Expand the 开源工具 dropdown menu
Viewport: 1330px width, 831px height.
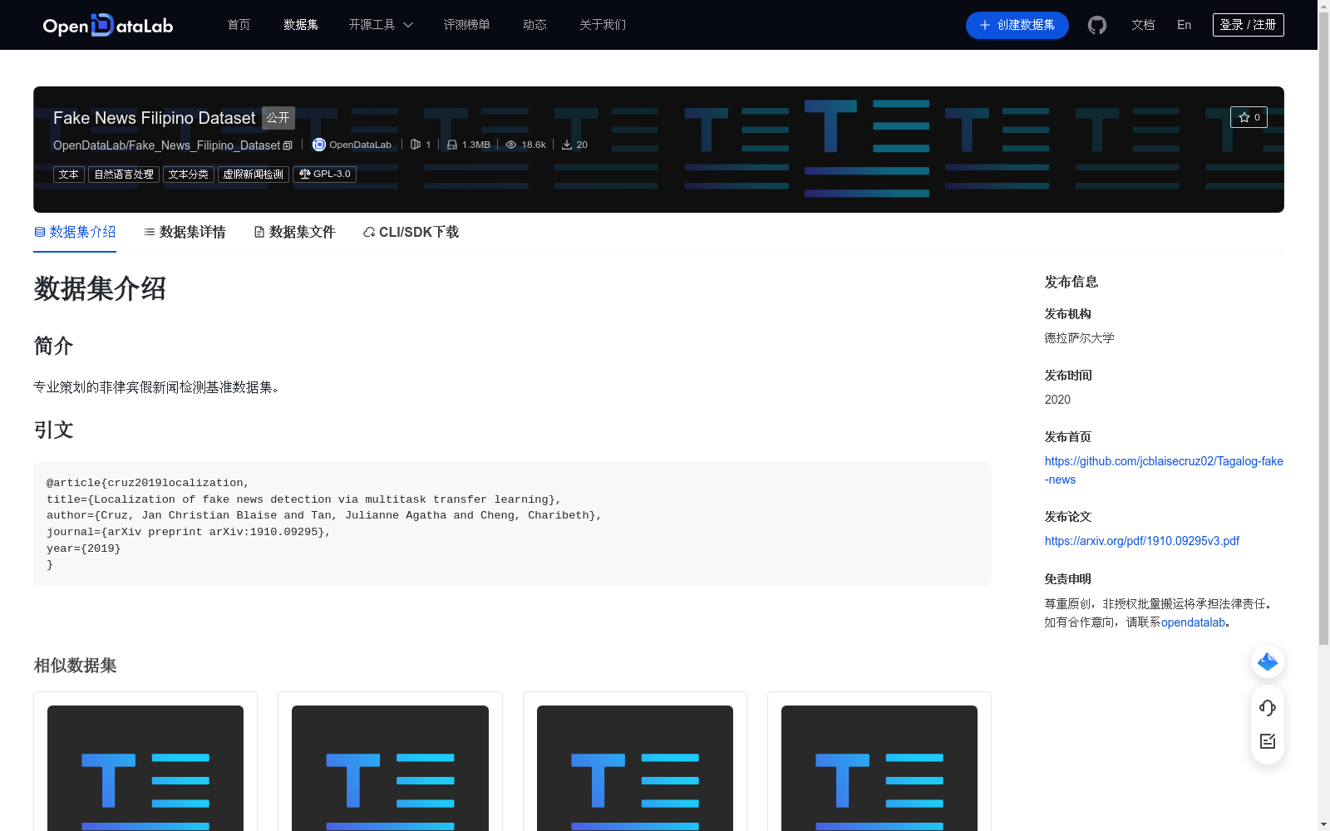(380, 25)
